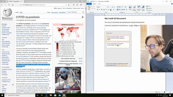Shrink font size in WordPad
This screenshot has width=173, height=97.
click(x=115, y=7)
